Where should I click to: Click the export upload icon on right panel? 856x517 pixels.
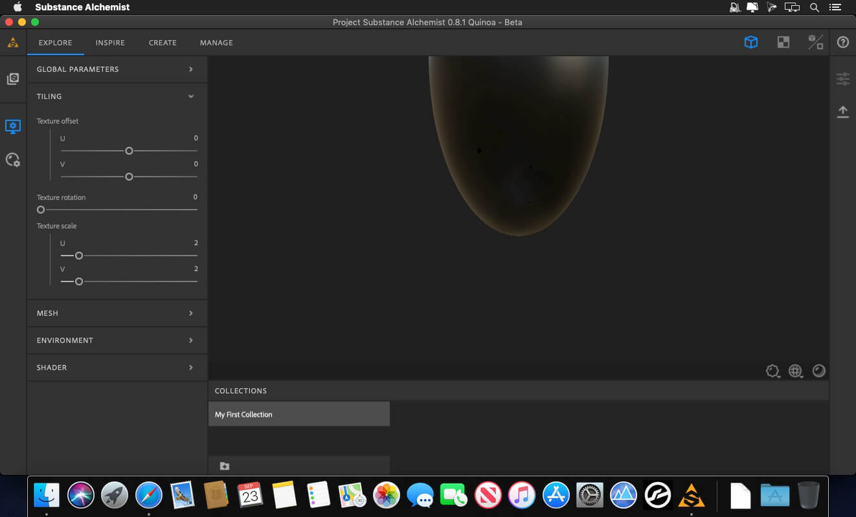(x=843, y=111)
